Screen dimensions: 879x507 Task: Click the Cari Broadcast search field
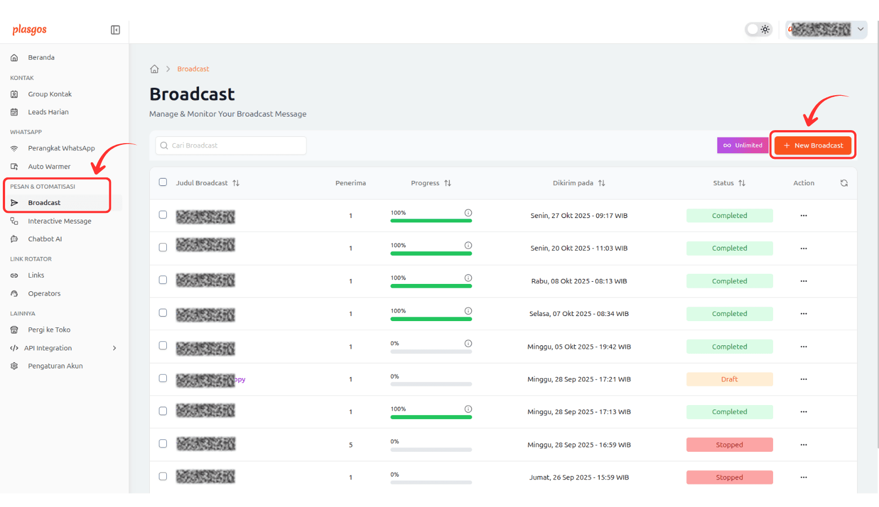(231, 145)
